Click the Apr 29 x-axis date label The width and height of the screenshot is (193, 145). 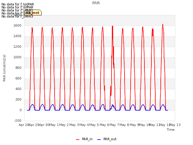(x=34, y=125)
